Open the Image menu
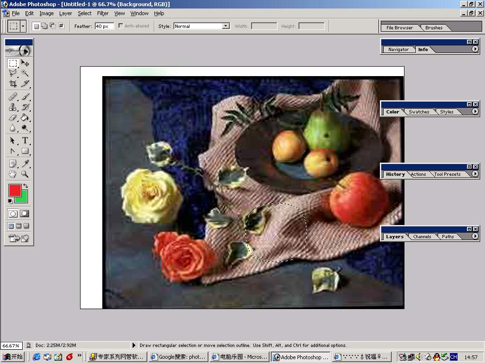 pyautogui.click(x=46, y=13)
